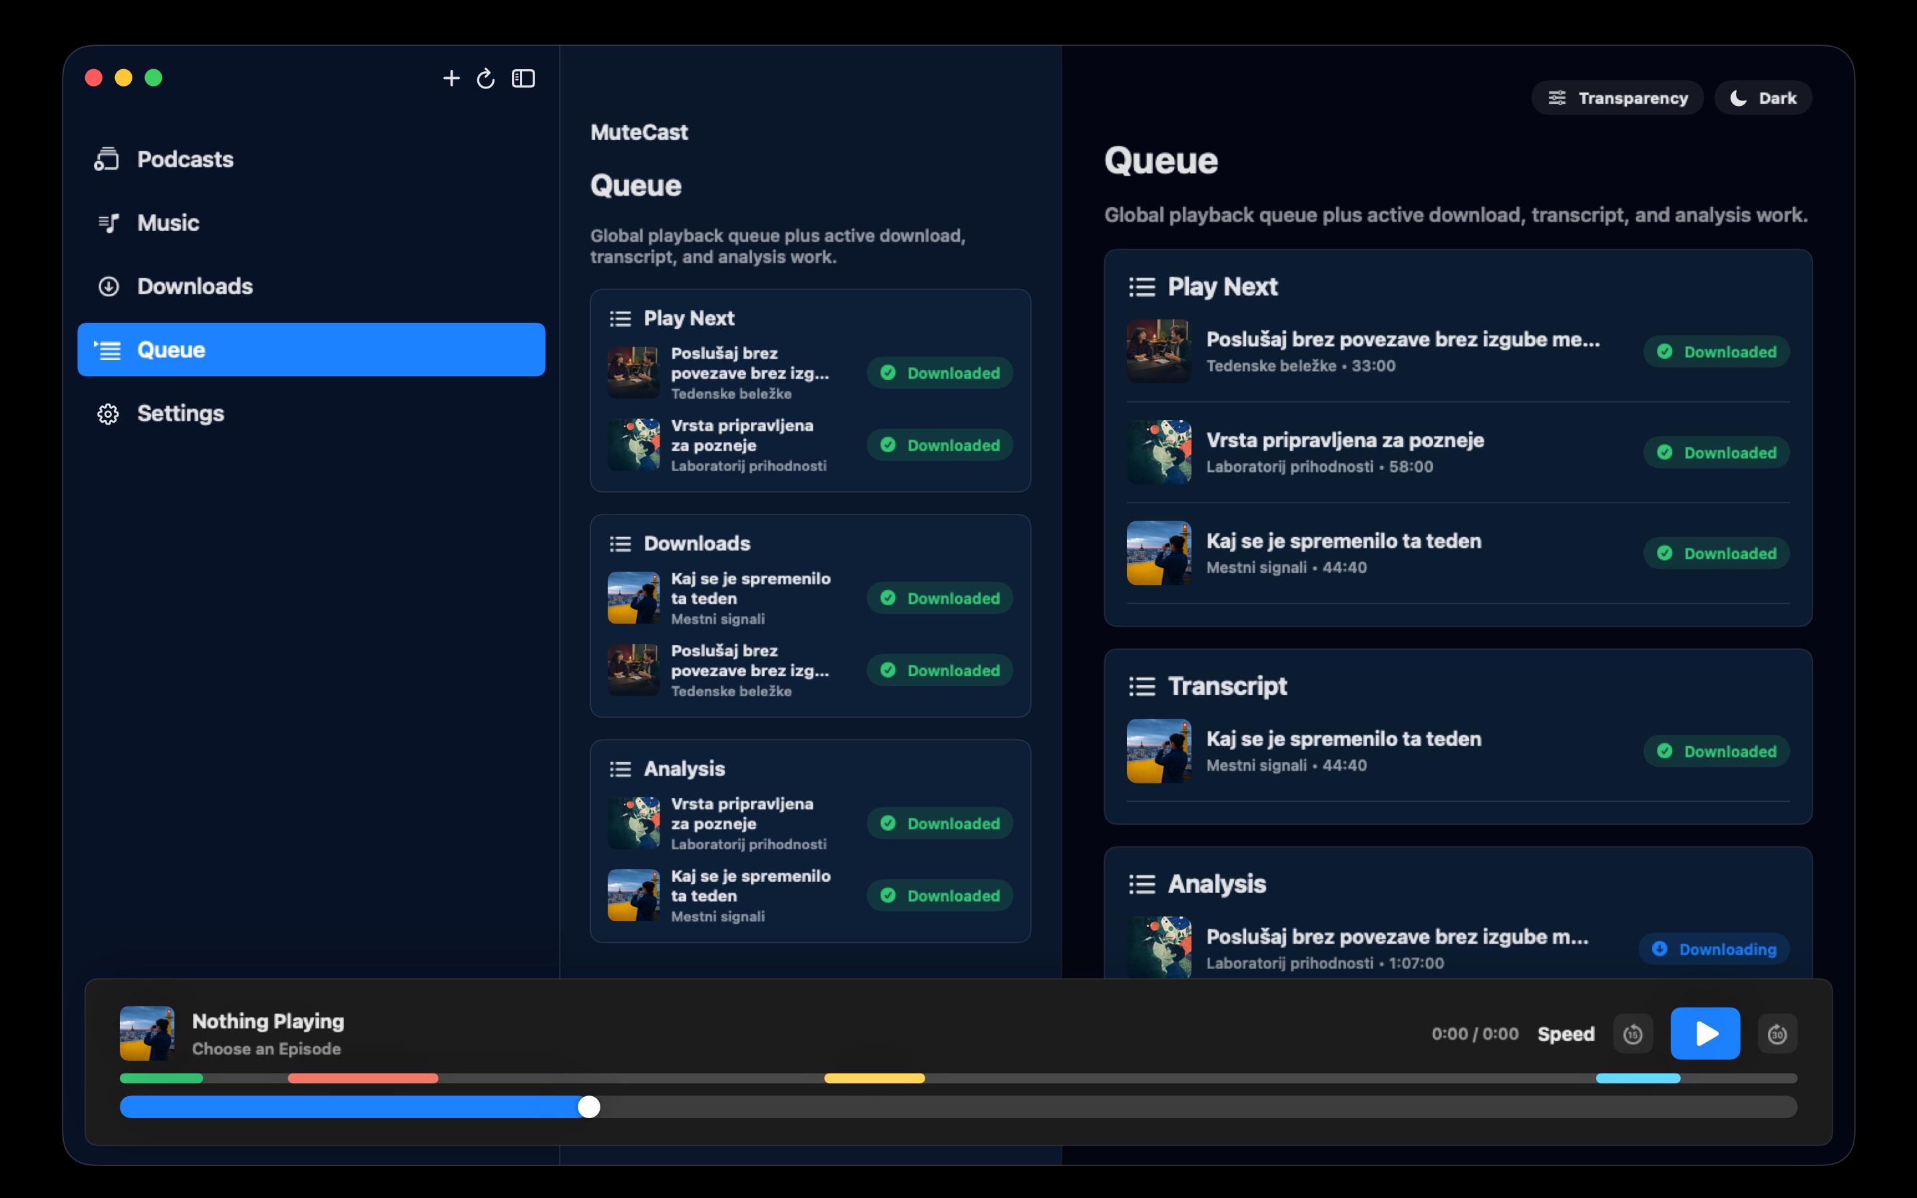The width and height of the screenshot is (1917, 1198).
Task: Click the skip forward 30 seconds button
Action: click(x=1777, y=1034)
